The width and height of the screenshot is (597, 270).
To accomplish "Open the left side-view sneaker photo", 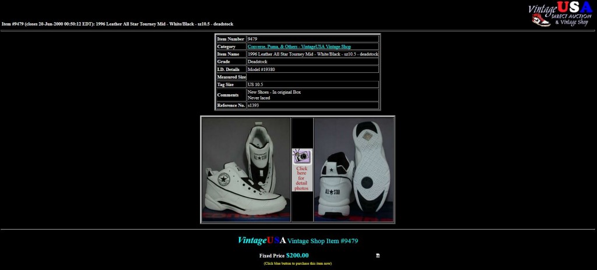I will [x=246, y=169].
